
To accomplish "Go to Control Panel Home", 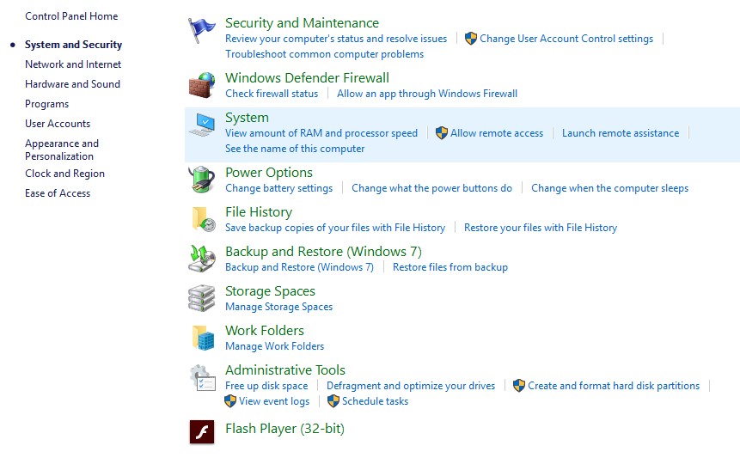I will click(71, 16).
